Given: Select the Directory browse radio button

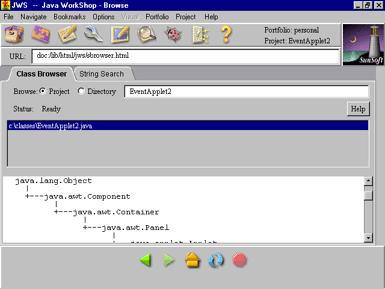Looking at the screenshot, I should tap(81, 91).
